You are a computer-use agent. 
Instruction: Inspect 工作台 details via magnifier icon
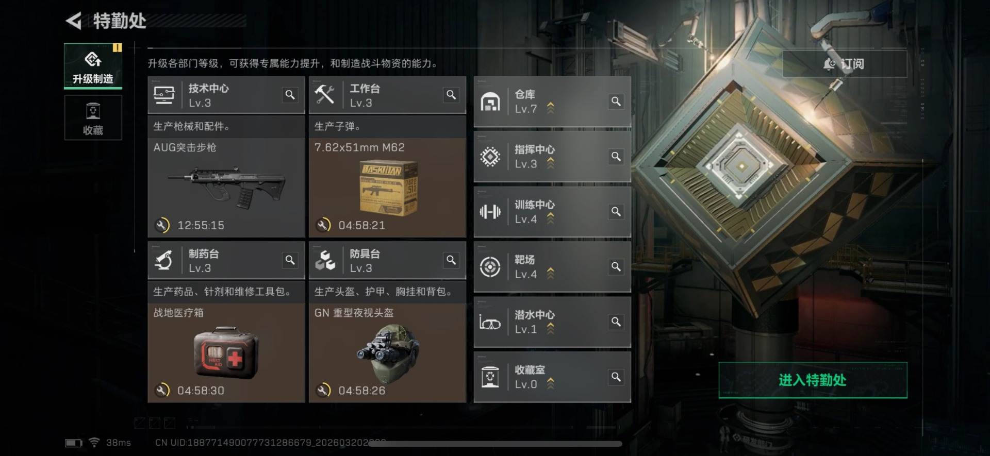click(451, 95)
